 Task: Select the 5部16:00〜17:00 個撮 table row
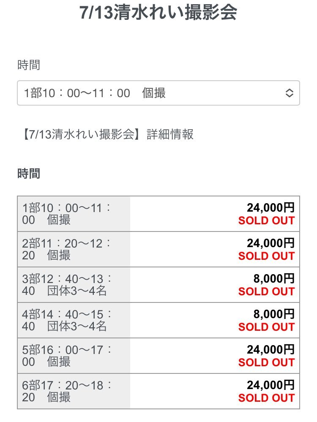[x=158, y=356]
